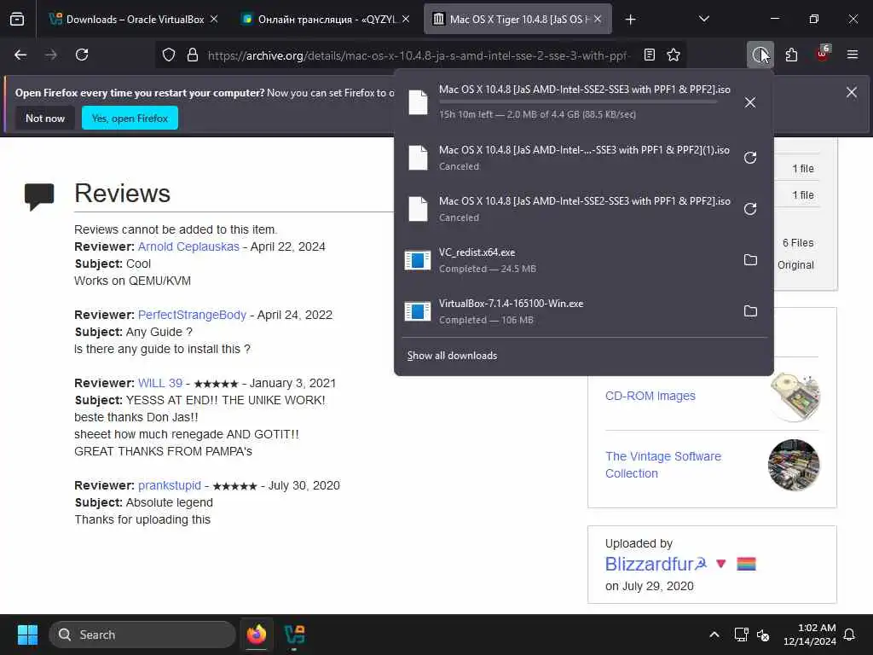Go back to the previous page

point(20,55)
